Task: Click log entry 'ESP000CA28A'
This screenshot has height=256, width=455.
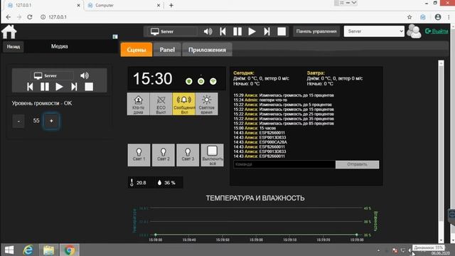Action: click(x=273, y=142)
